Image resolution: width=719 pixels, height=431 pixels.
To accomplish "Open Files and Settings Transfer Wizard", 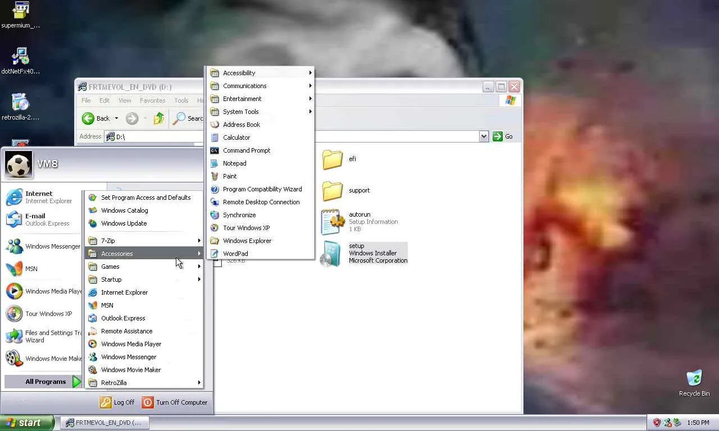I will [x=43, y=336].
